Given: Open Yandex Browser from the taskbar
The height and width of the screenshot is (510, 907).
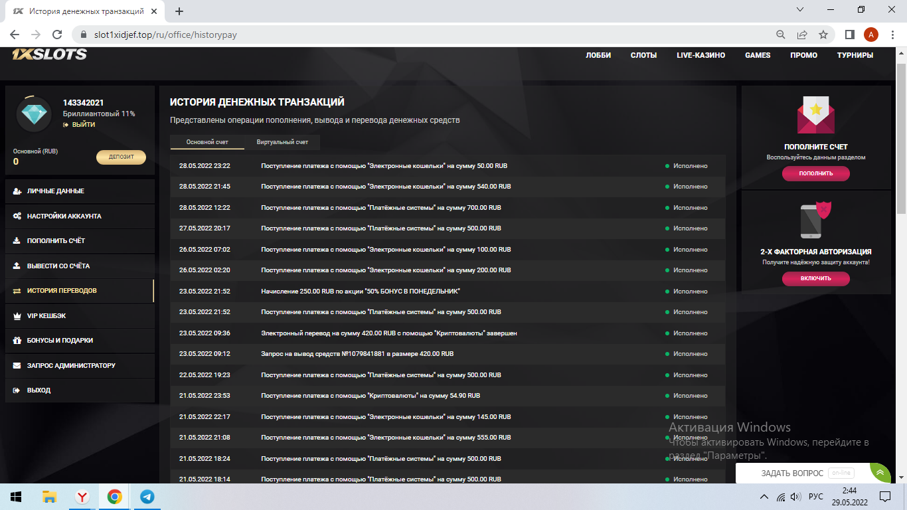Looking at the screenshot, I should (x=82, y=497).
